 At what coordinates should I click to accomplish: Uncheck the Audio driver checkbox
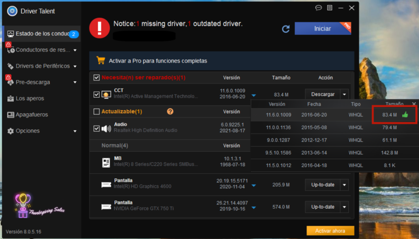point(96,128)
